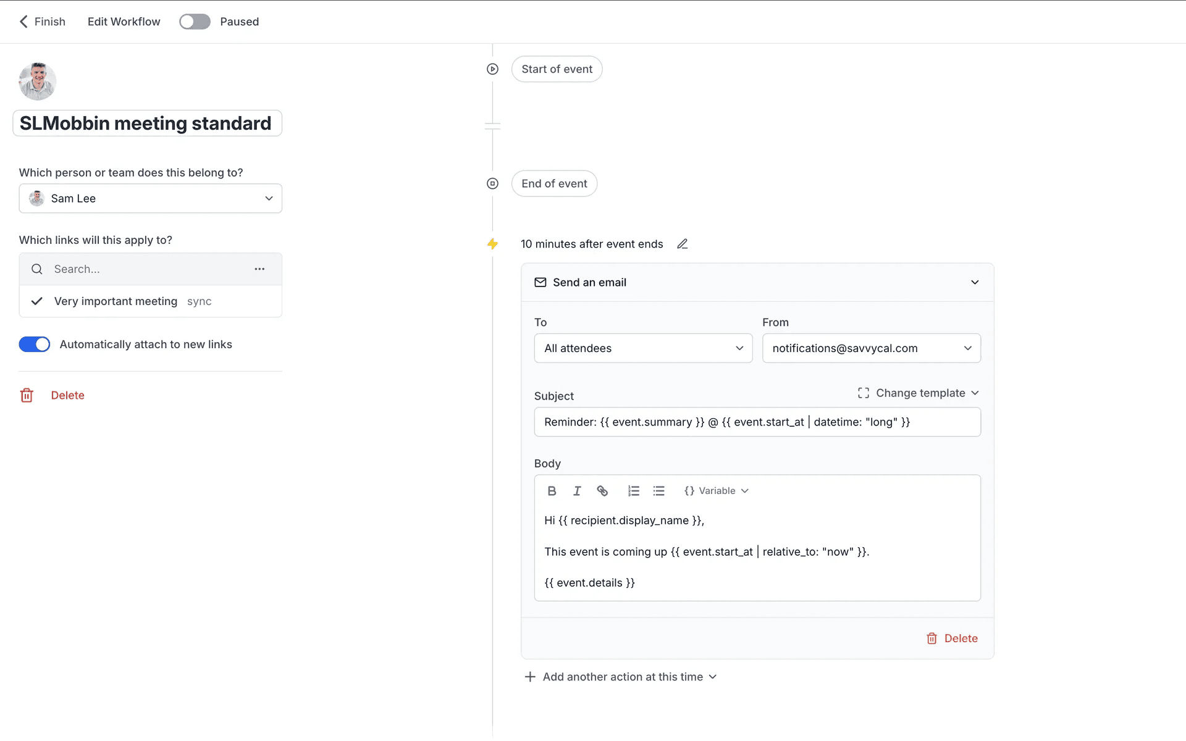Click the email Subject input field
The image size is (1186, 741).
[x=757, y=422]
